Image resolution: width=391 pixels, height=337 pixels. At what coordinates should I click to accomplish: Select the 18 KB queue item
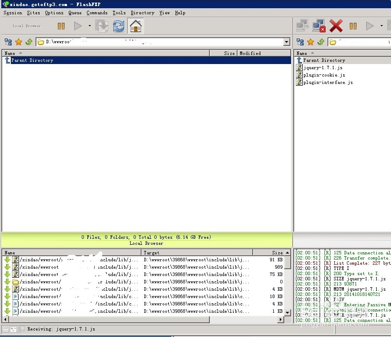coord(144,296)
